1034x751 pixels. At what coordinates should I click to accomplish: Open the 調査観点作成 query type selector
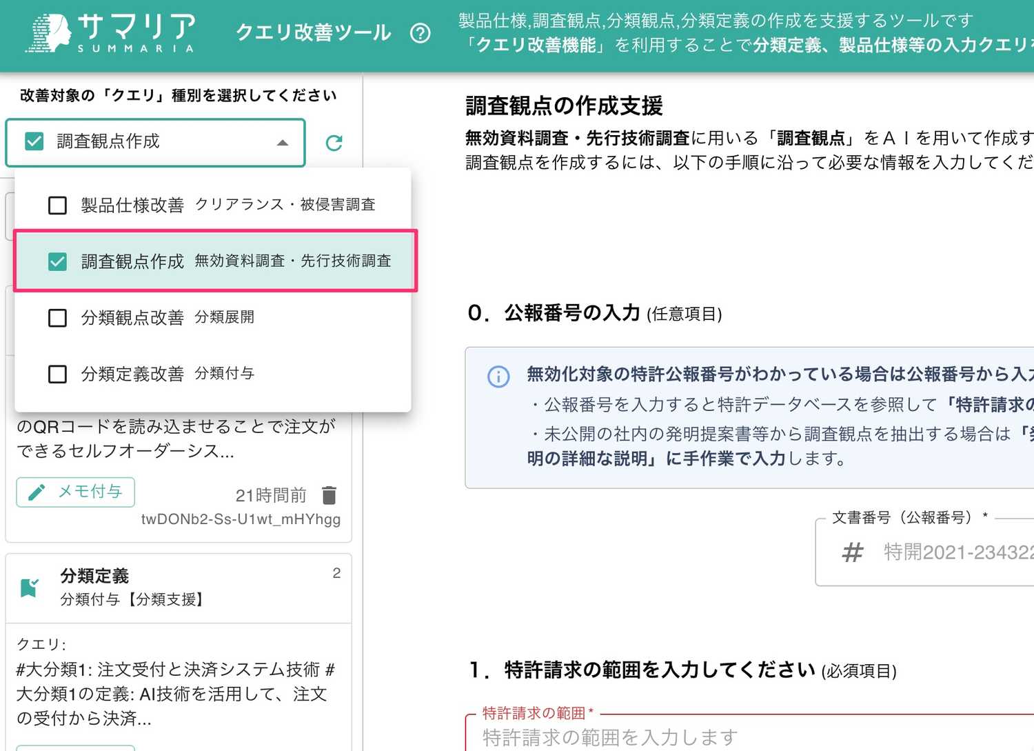155,143
